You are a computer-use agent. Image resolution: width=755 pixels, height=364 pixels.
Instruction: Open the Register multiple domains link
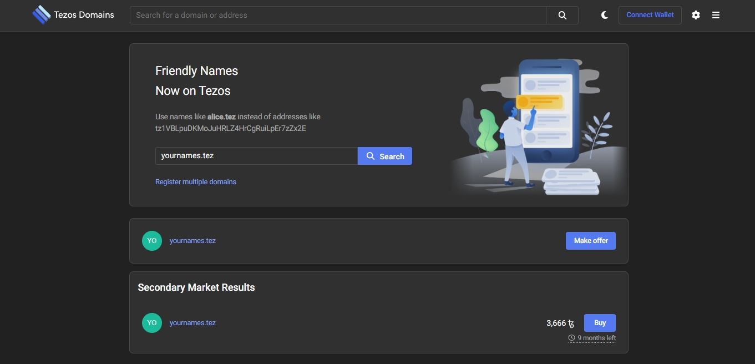(x=196, y=182)
